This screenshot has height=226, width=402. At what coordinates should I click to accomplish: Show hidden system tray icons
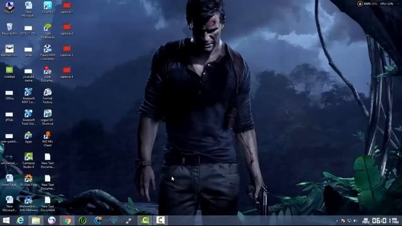coord(337,221)
